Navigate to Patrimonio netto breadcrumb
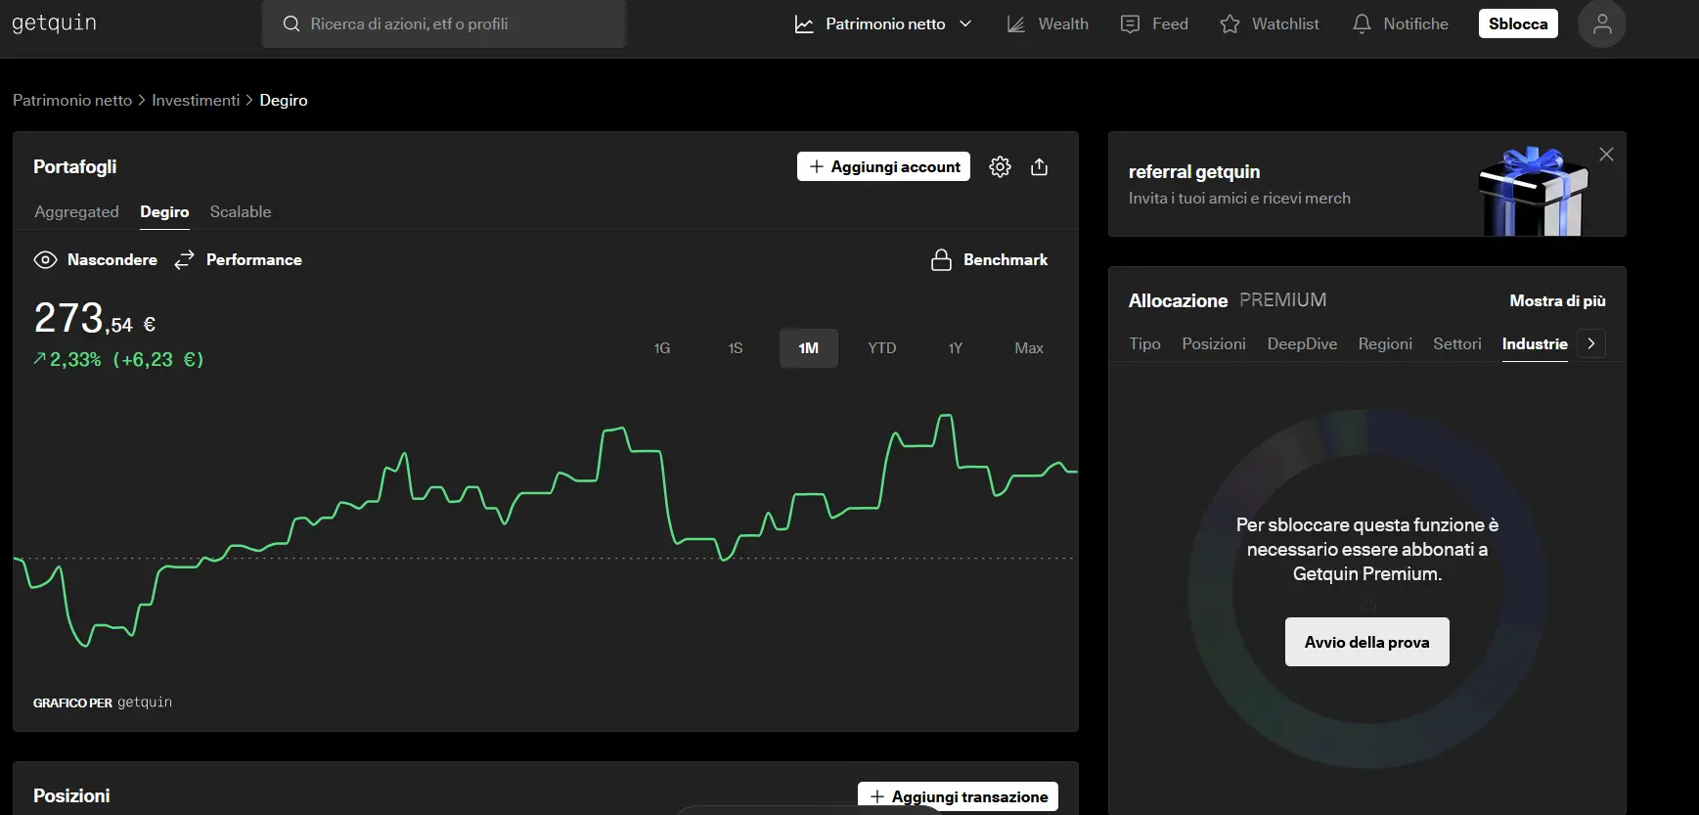 (72, 100)
